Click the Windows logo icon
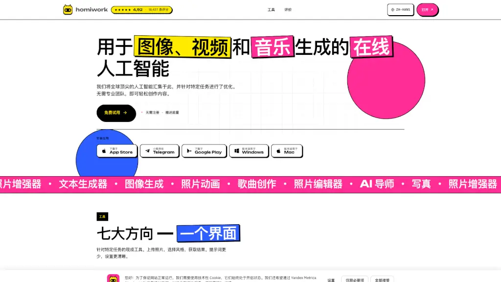 (237, 151)
